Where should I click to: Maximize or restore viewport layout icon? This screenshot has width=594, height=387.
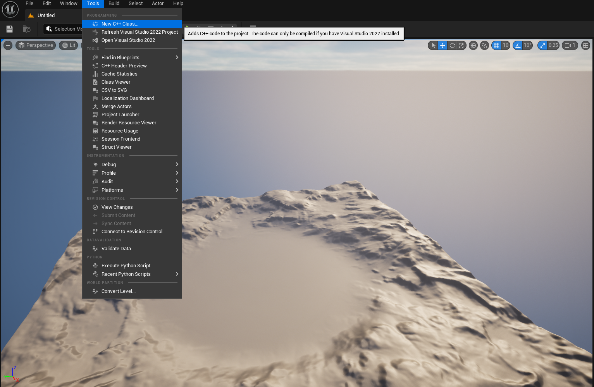click(585, 45)
